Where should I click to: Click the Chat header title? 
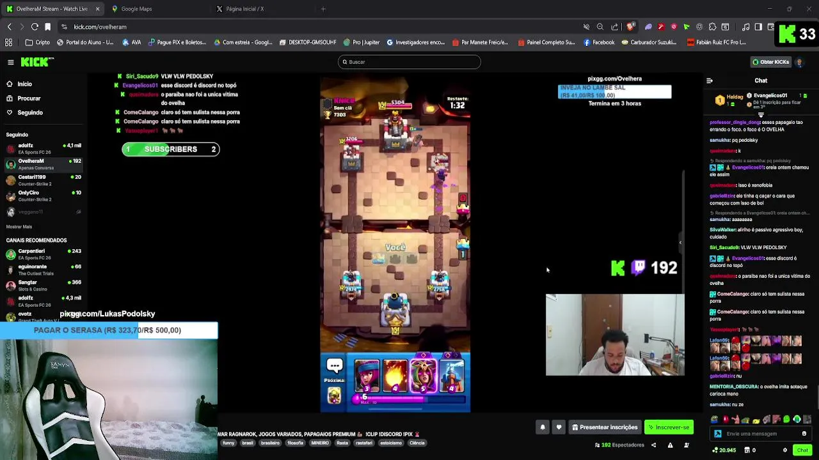coord(761,80)
